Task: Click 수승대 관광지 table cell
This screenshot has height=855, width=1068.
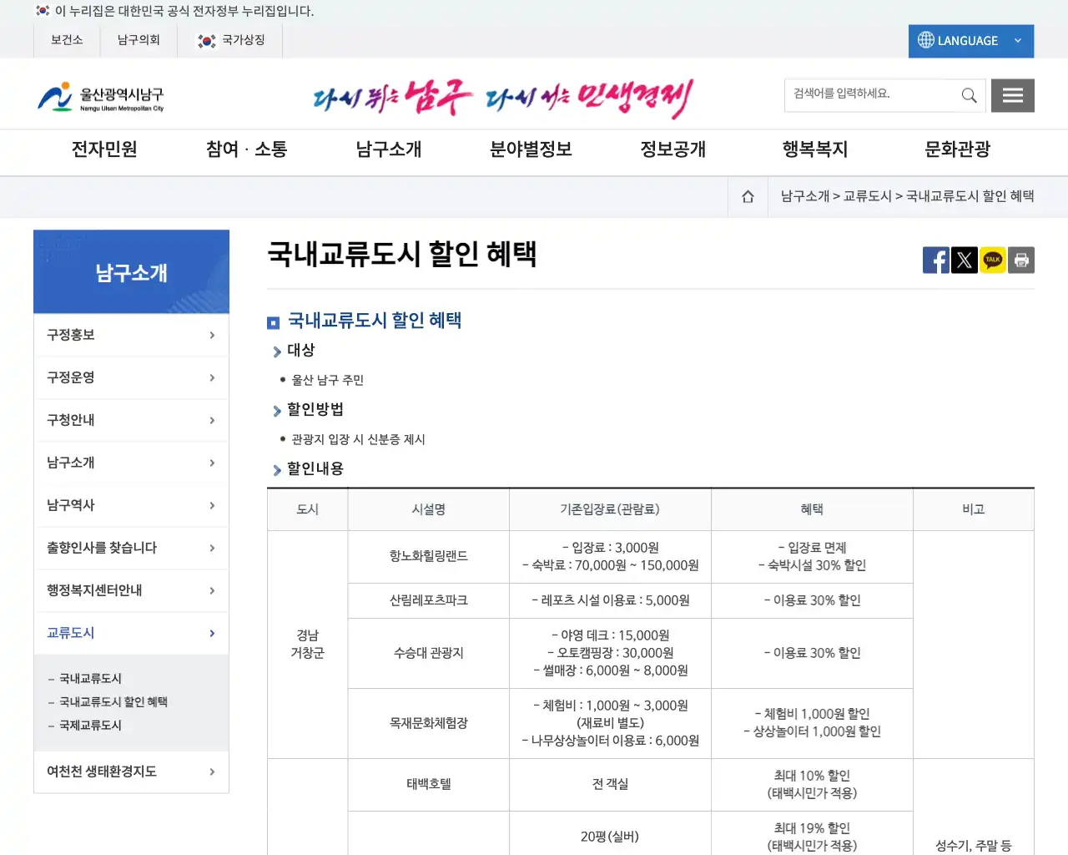Action: coord(429,654)
